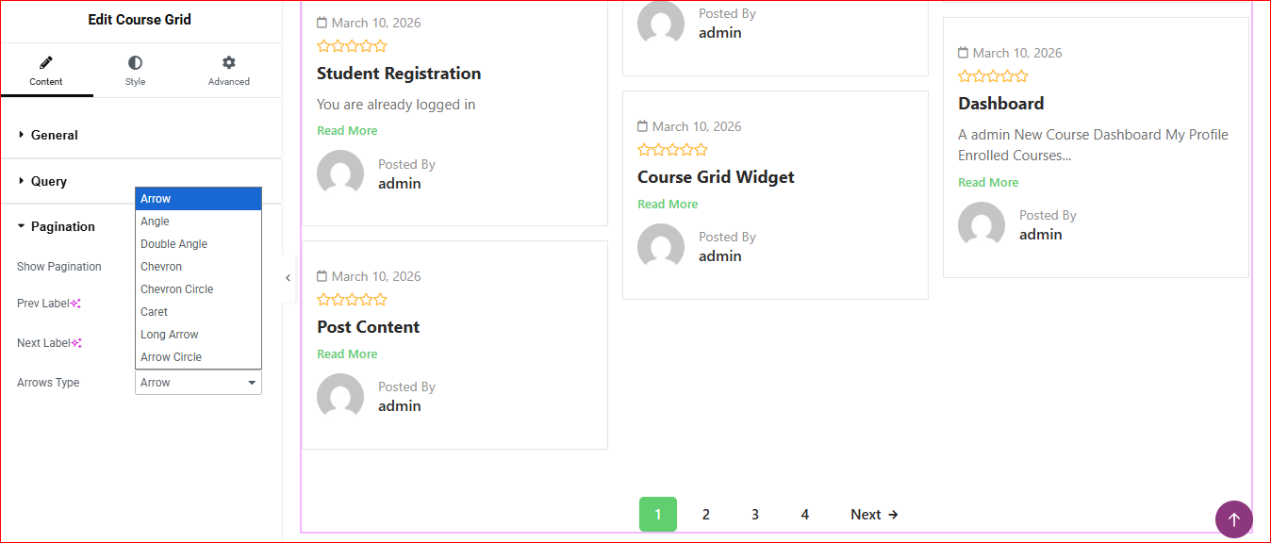
Task: Click the AI sparkle icon beside Prev Label
Action: (x=76, y=304)
